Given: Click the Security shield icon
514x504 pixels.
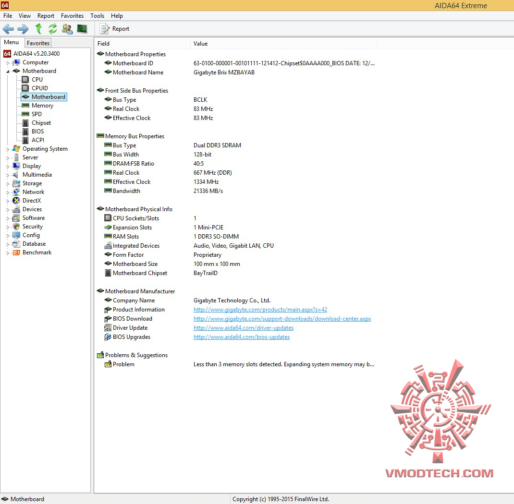Looking at the screenshot, I should [16, 226].
